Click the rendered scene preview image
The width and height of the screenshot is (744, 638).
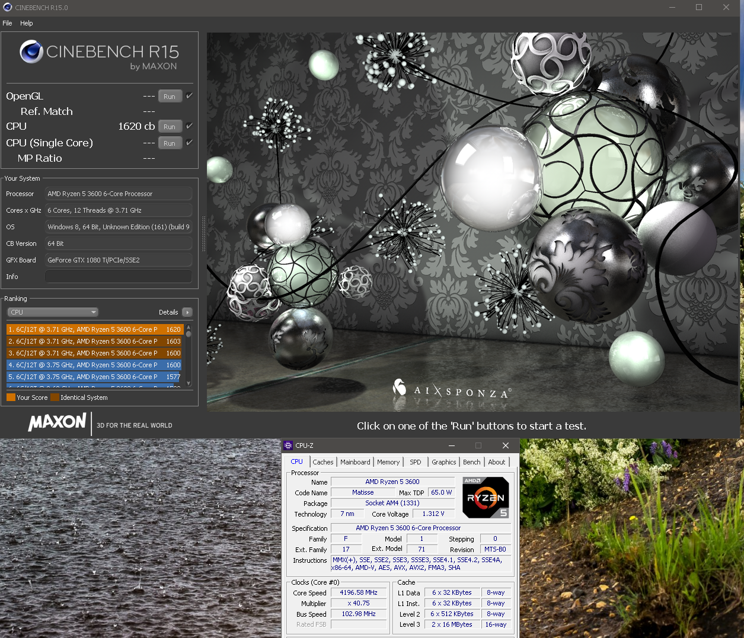[x=473, y=222]
